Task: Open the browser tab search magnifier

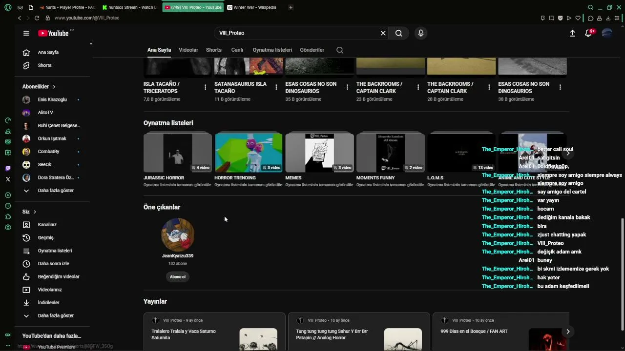Action: pos(590,7)
